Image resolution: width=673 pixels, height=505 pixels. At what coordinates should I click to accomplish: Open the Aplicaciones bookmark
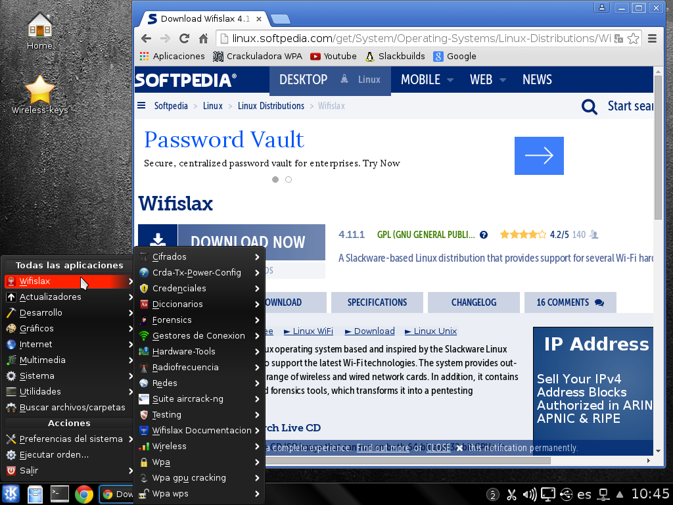tap(172, 57)
